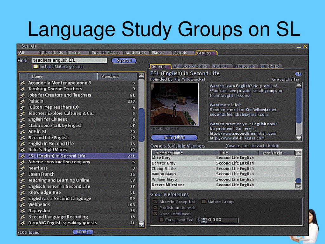
Task: Select 'English as a Second Language' group
Action: [x=78, y=199]
